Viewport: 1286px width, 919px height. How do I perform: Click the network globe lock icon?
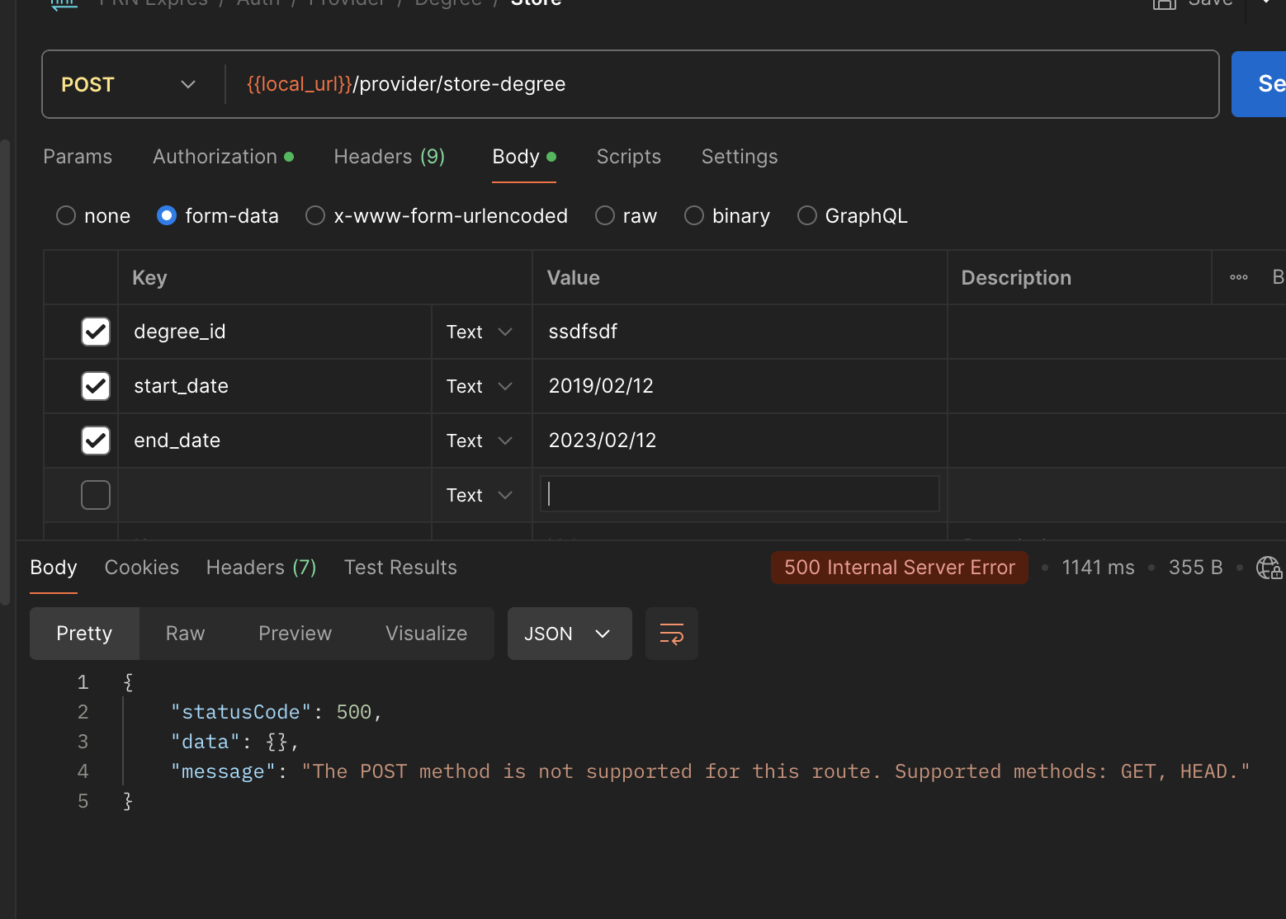(1268, 568)
